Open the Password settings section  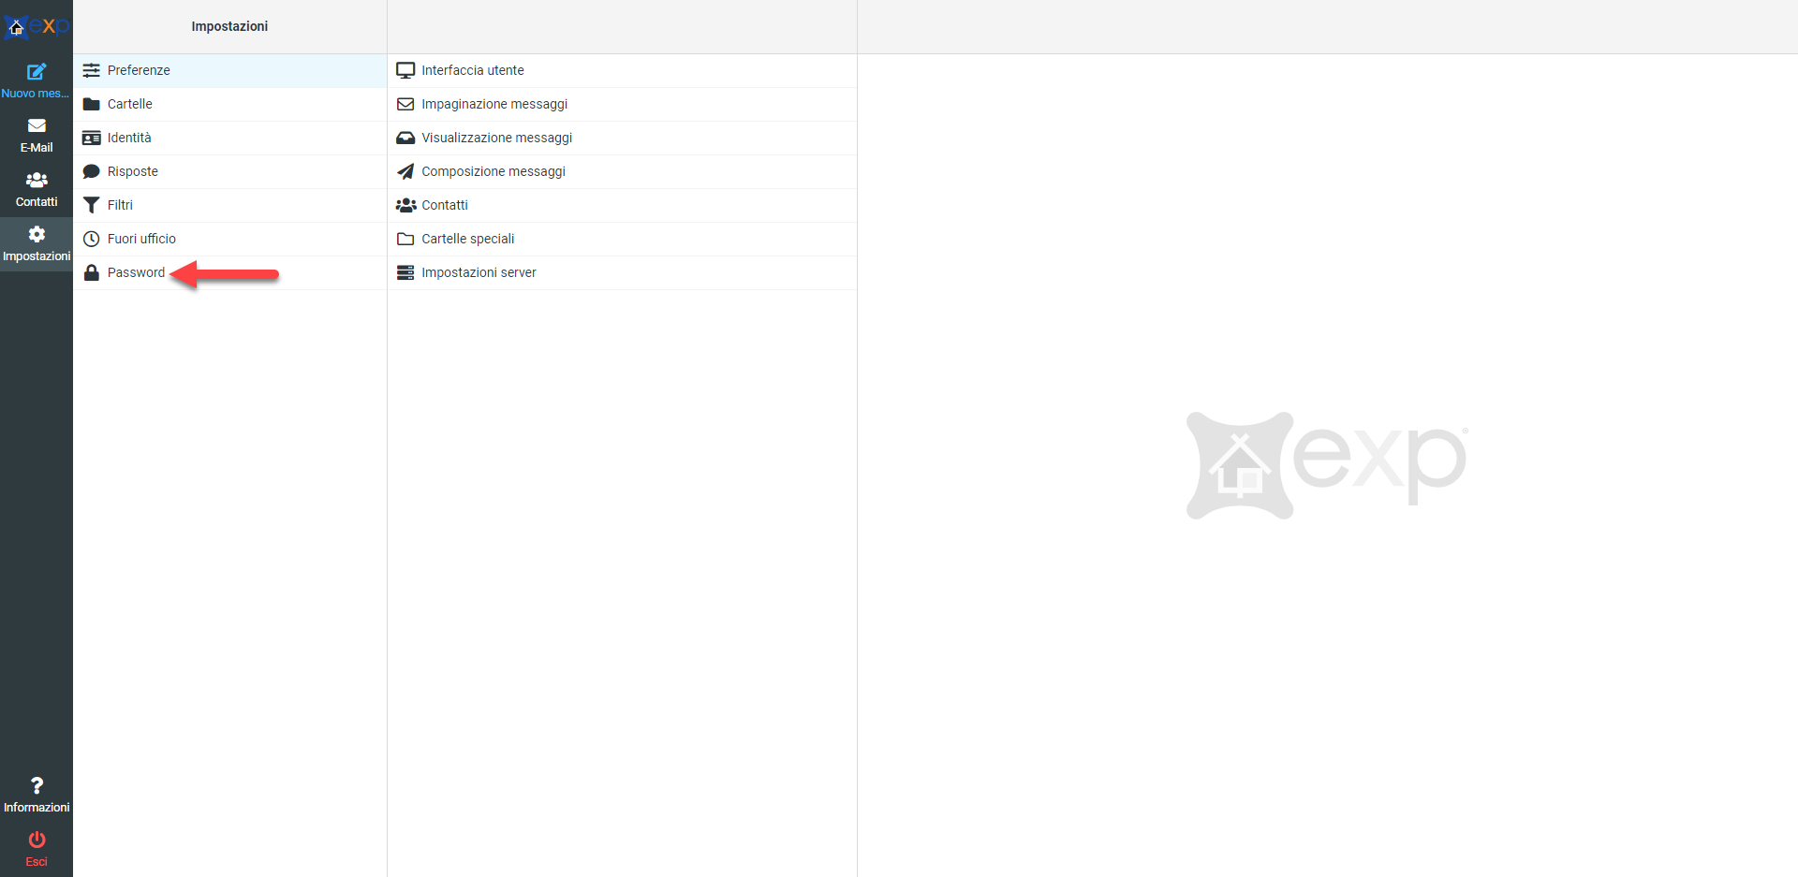(229, 272)
